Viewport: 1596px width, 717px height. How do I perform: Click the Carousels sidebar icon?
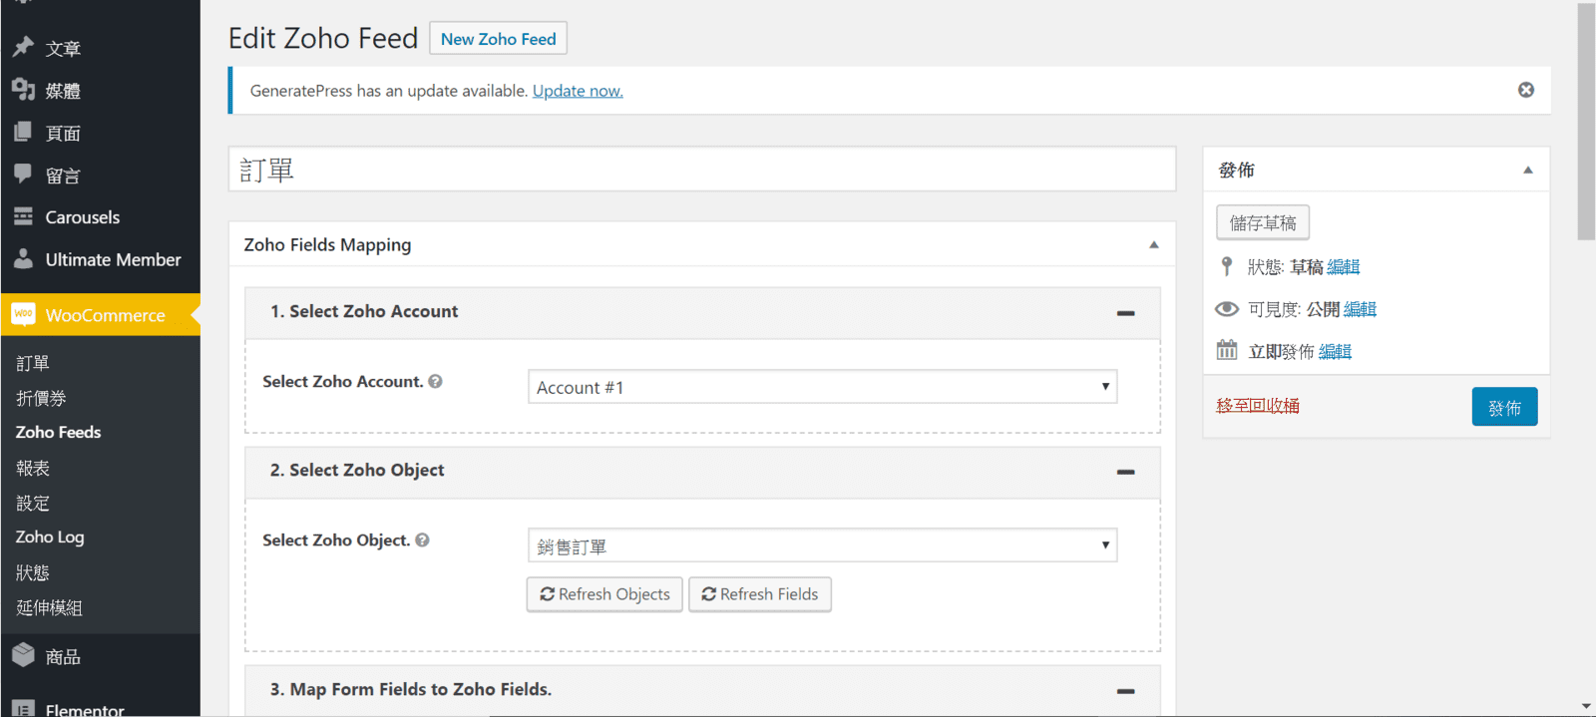coord(23,216)
